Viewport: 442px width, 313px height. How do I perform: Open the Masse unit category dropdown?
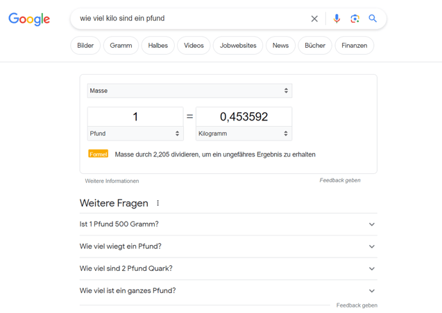point(189,91)
